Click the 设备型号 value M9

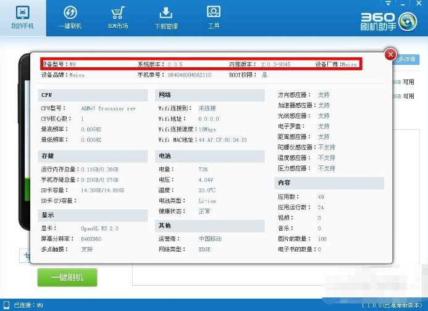[x=72, y=64]
